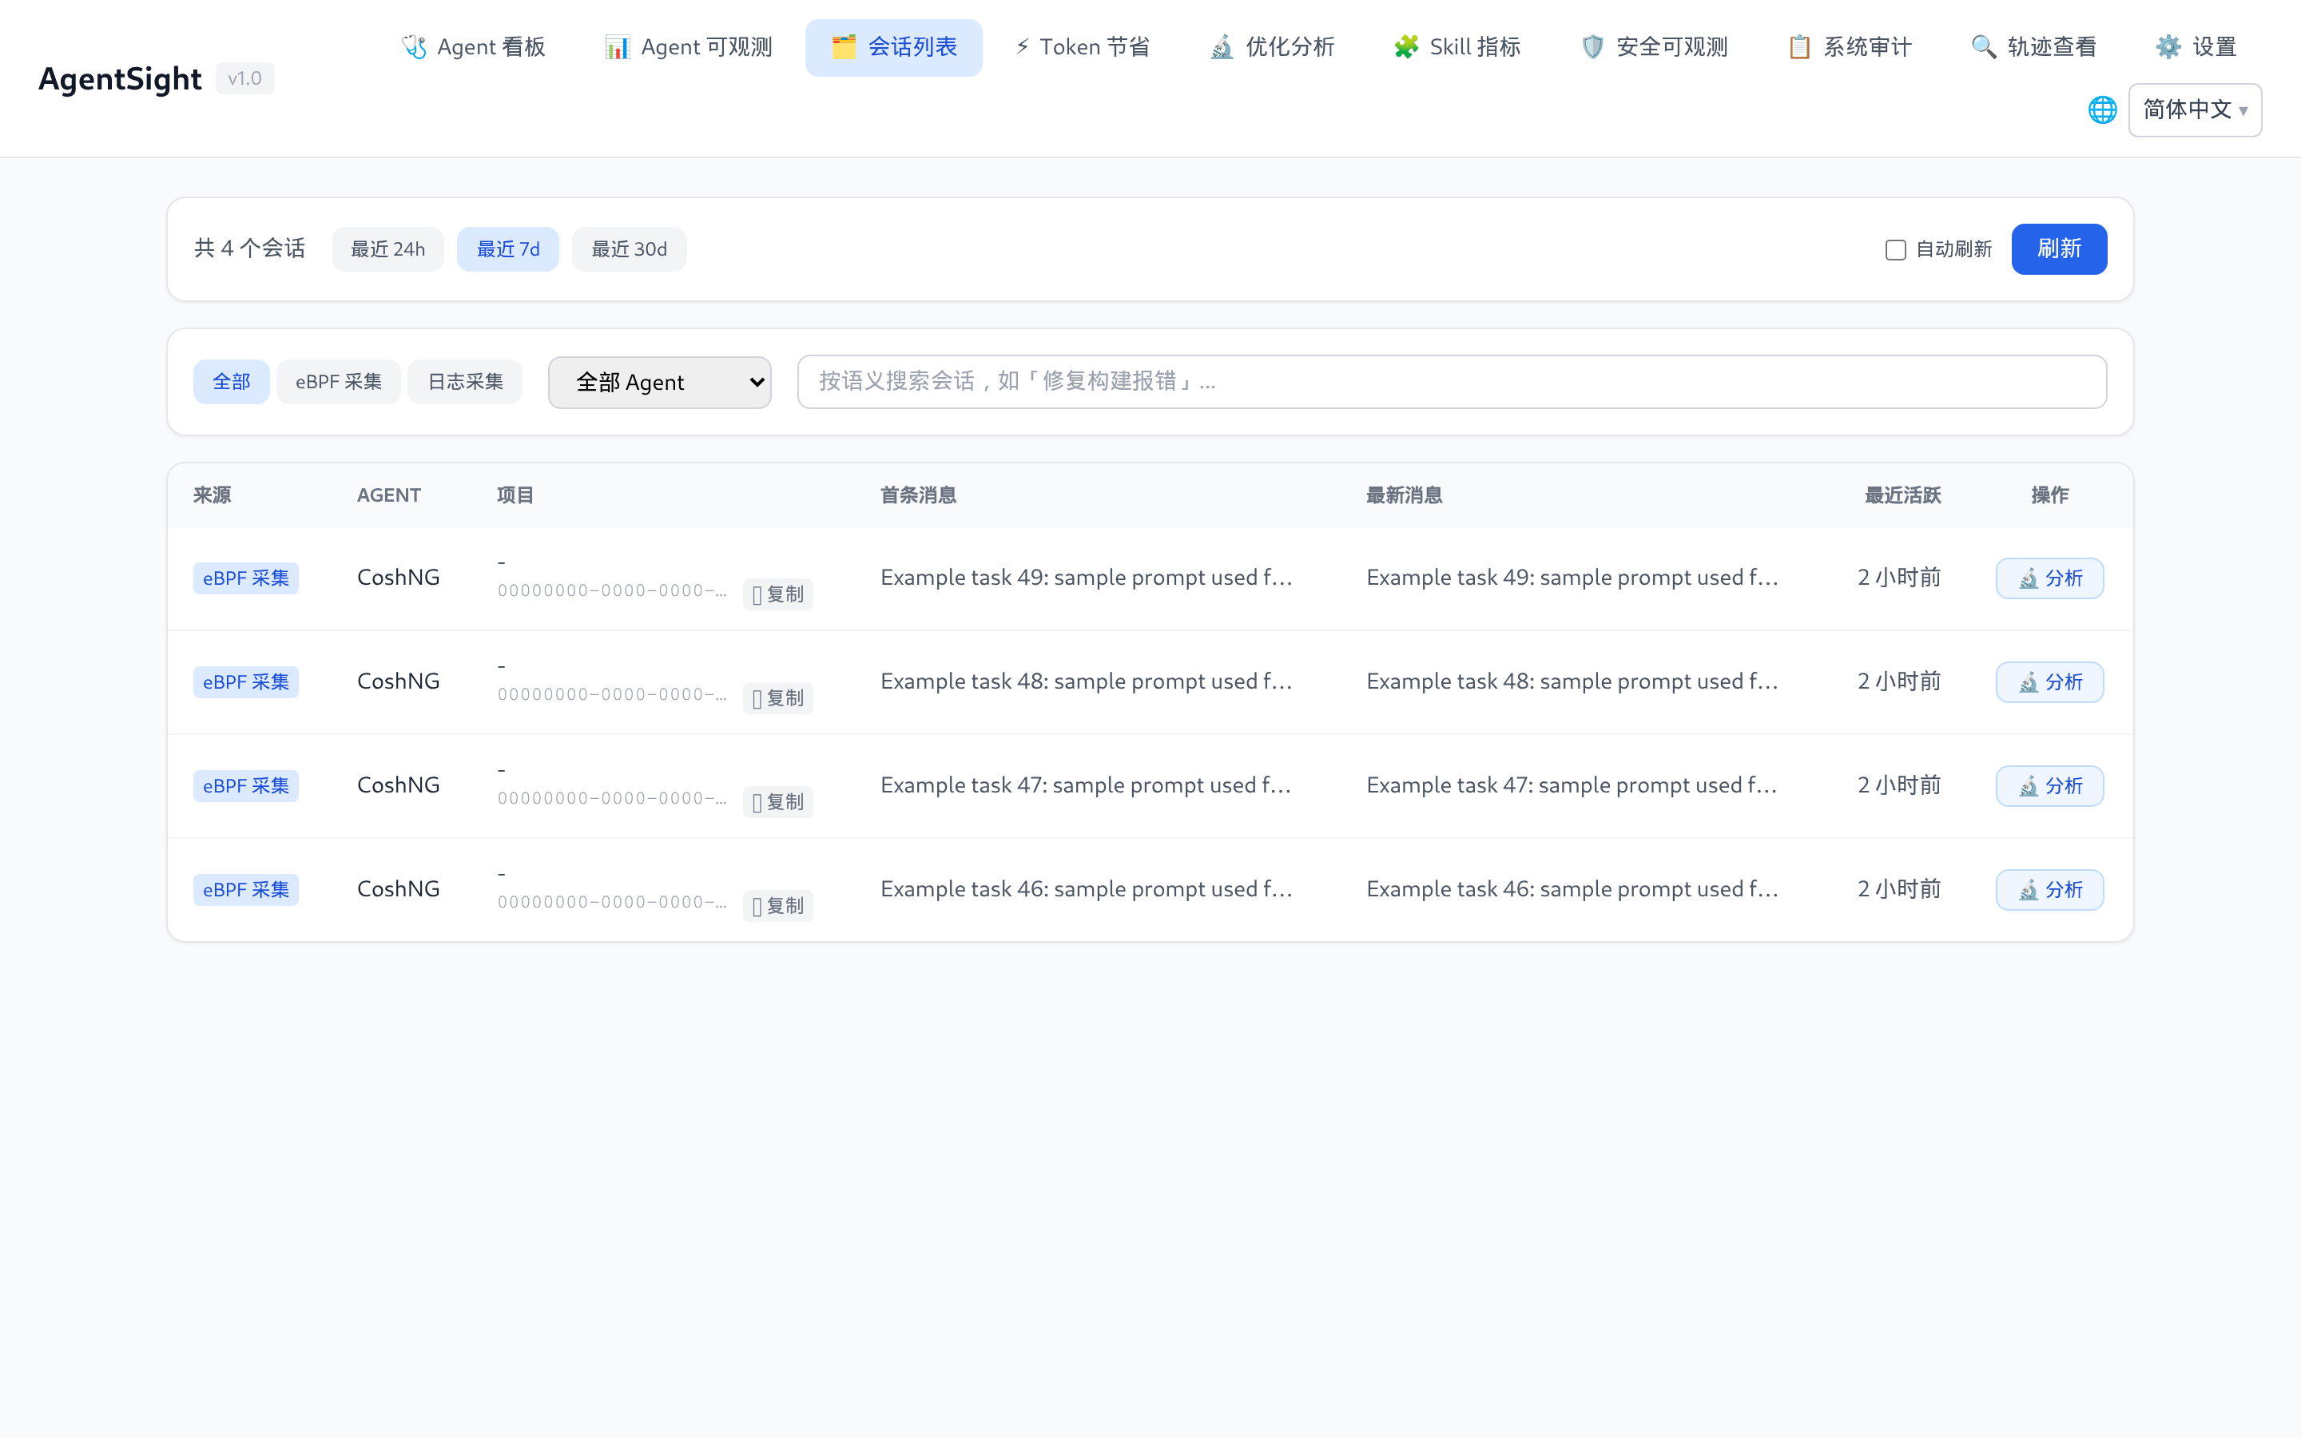The height and width of the screenshot is (1438, 2301).
Task: Click the AgentSight logo title
Action: (x=120, y=78)
